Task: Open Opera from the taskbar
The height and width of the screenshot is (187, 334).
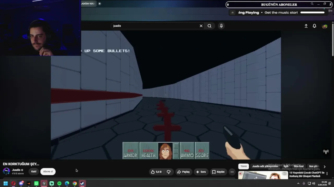Action: (13, 183)
